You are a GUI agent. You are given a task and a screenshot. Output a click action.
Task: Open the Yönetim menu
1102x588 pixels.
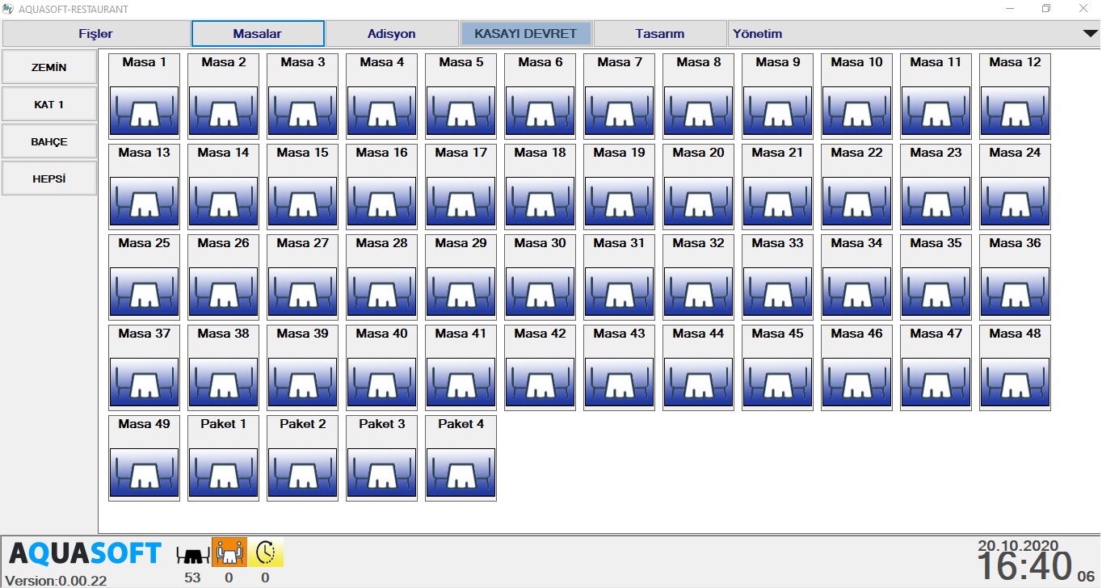757,34
